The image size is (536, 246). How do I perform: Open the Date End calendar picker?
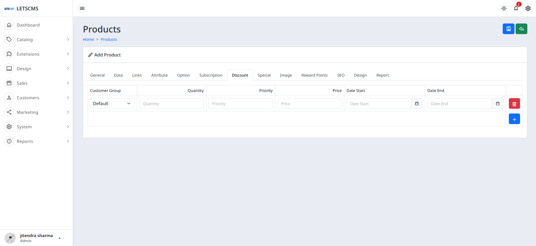497,104
